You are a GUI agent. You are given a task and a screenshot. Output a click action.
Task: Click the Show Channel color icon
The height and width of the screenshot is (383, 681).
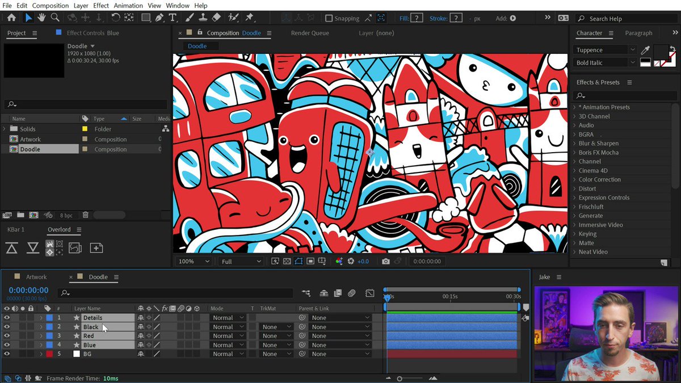339,261
